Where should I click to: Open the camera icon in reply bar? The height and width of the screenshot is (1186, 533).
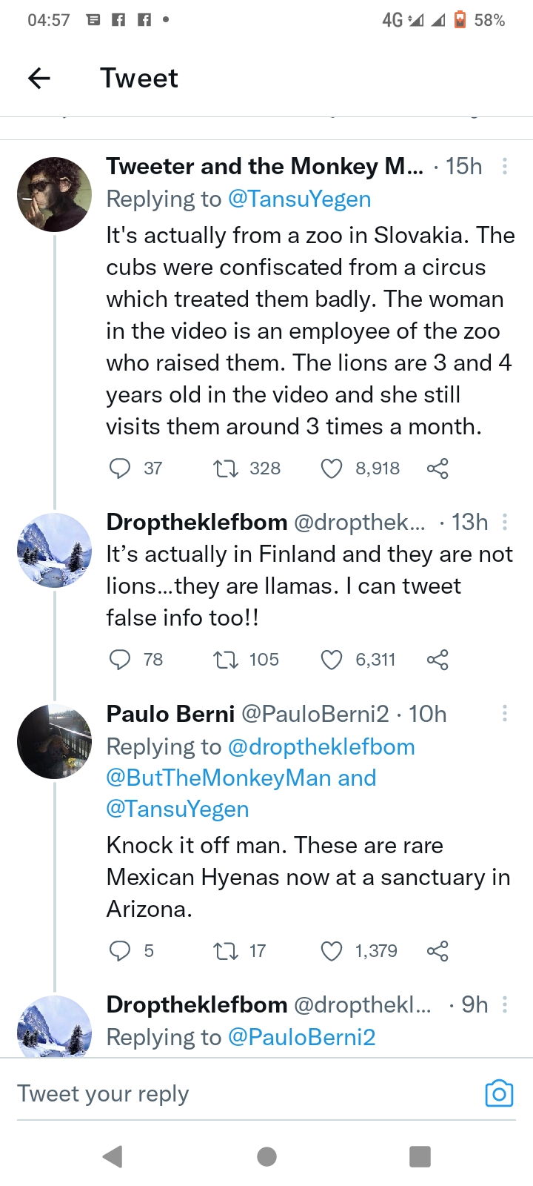(x=499, y=1094)
